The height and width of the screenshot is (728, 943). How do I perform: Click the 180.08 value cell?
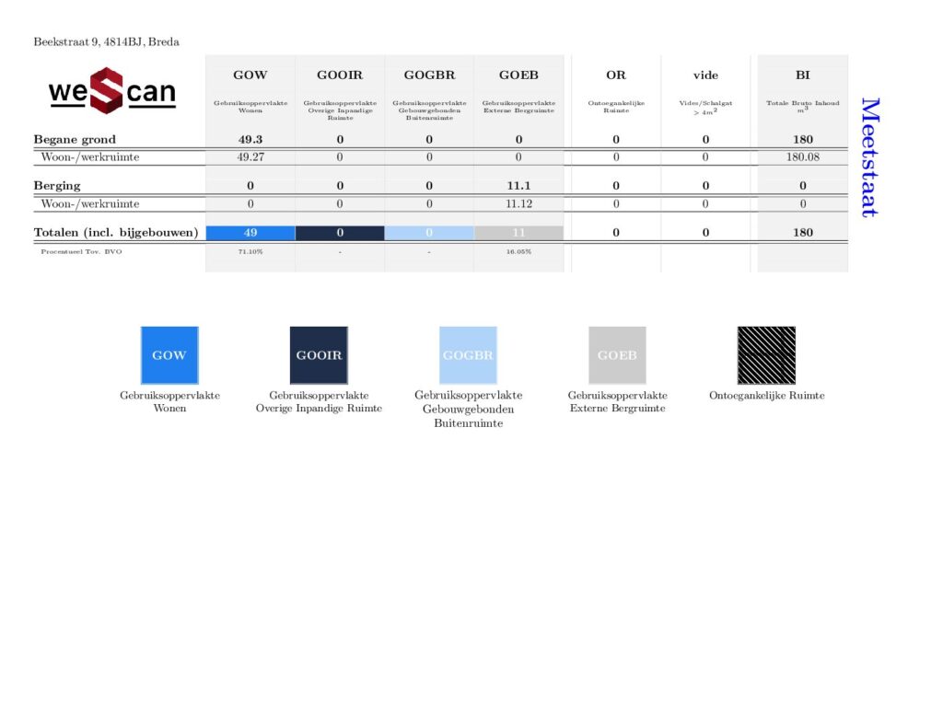(802, 157)
